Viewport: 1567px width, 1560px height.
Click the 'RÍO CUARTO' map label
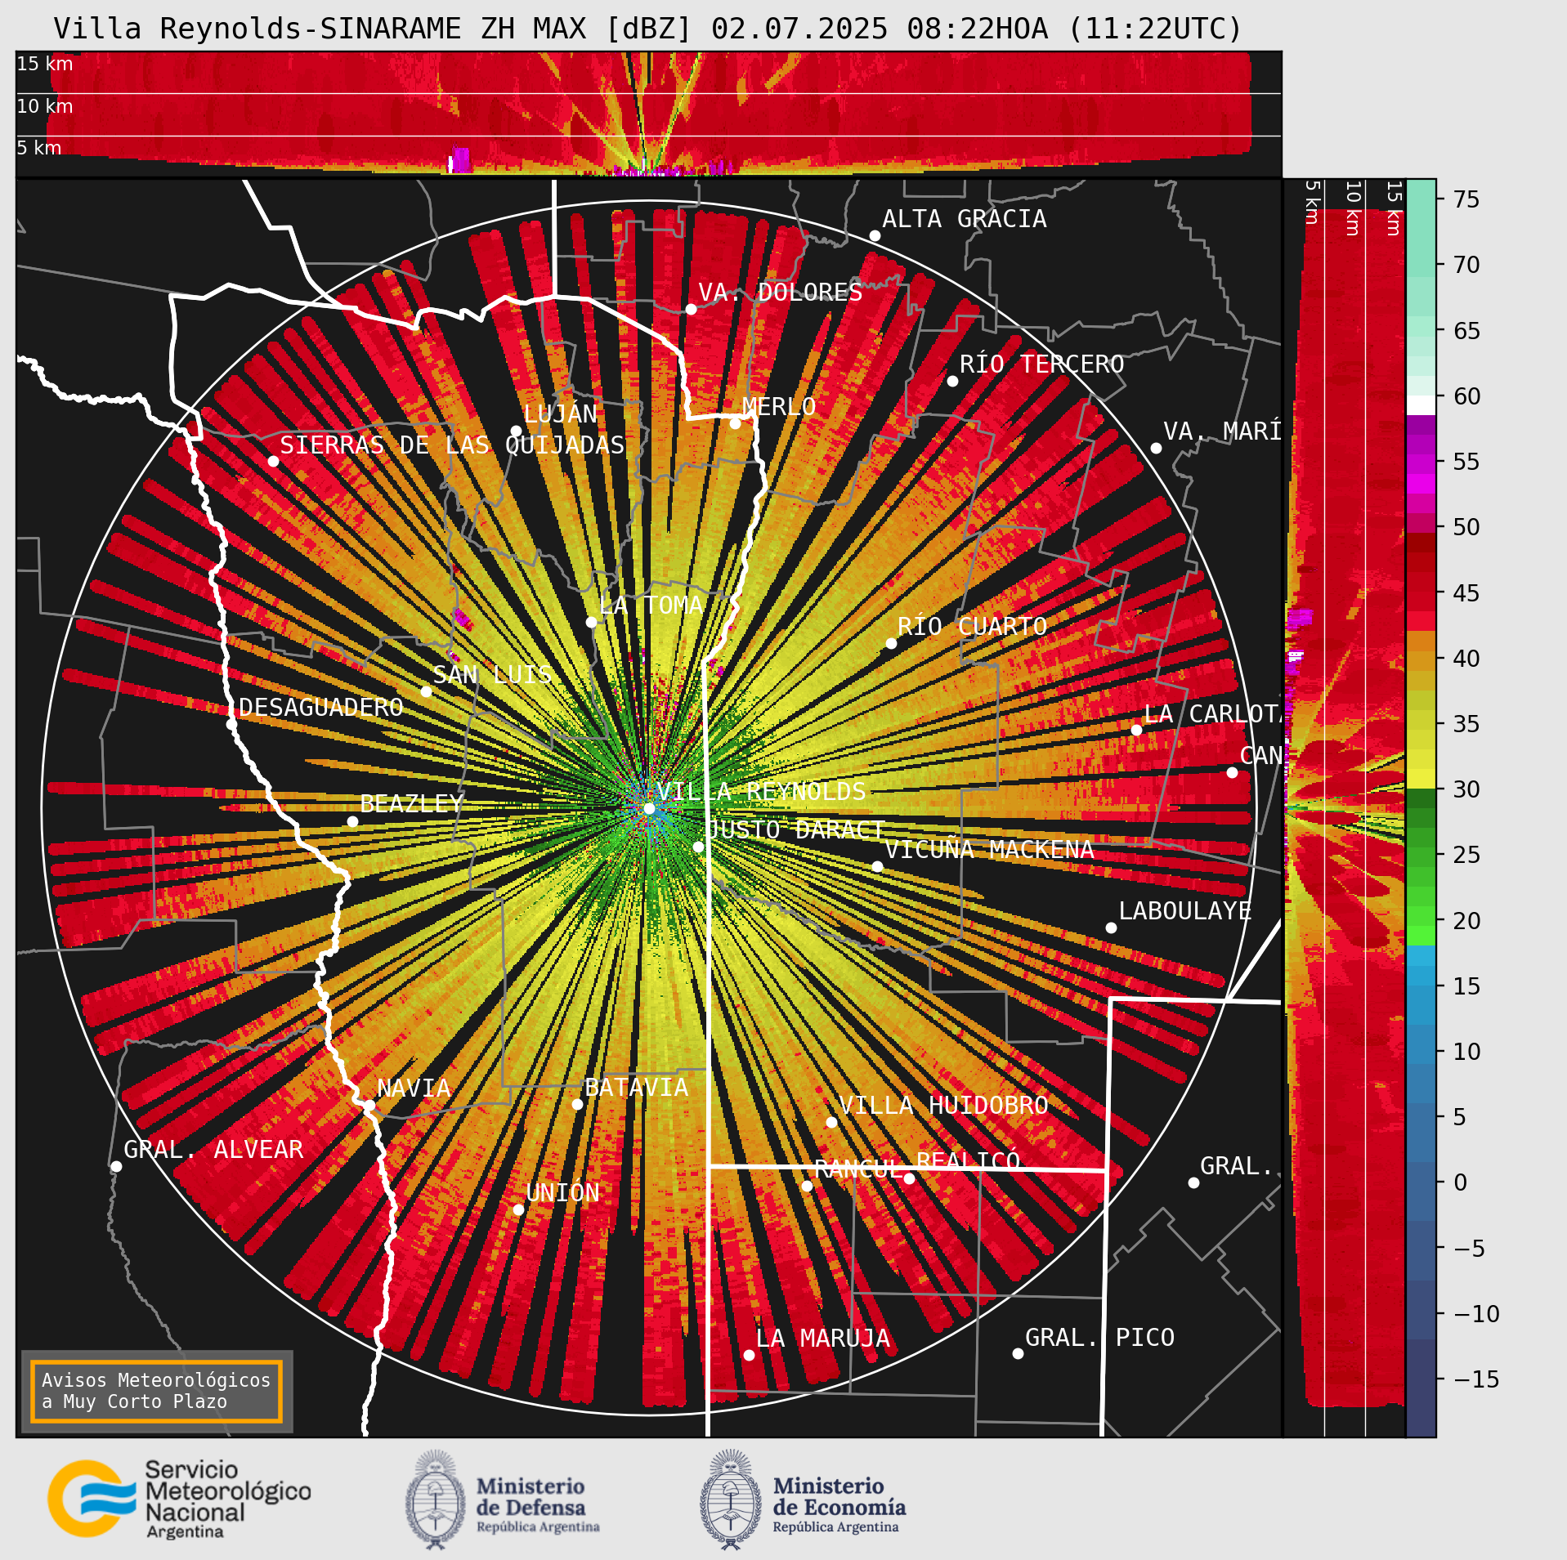[972, 627]
